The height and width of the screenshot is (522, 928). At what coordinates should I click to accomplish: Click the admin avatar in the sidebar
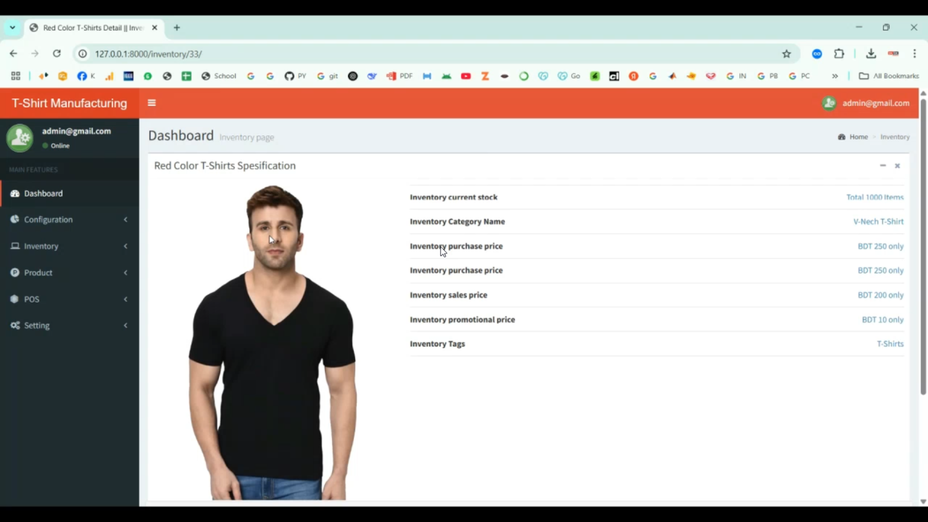coord(20,138)
